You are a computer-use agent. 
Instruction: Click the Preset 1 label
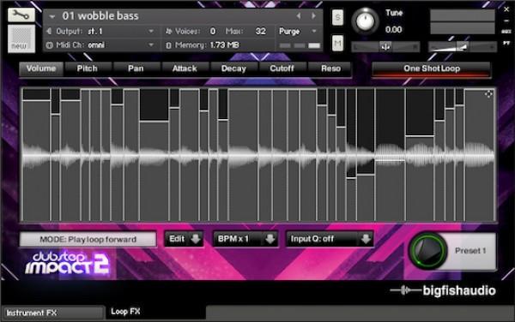pyautogui.click(x=470, y=251)
